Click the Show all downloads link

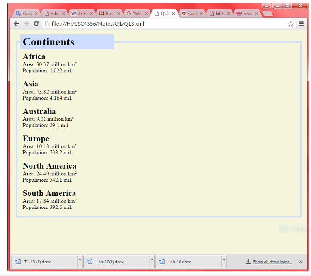click(272, 262)
